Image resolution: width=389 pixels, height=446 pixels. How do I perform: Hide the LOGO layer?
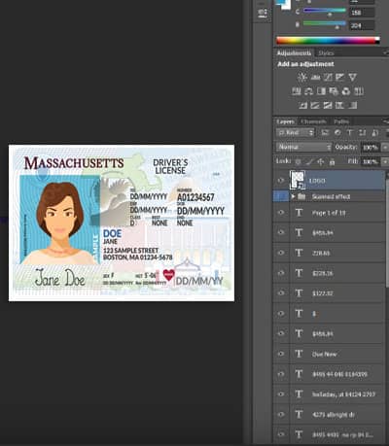pyautogui.click(x=281, y=181)
